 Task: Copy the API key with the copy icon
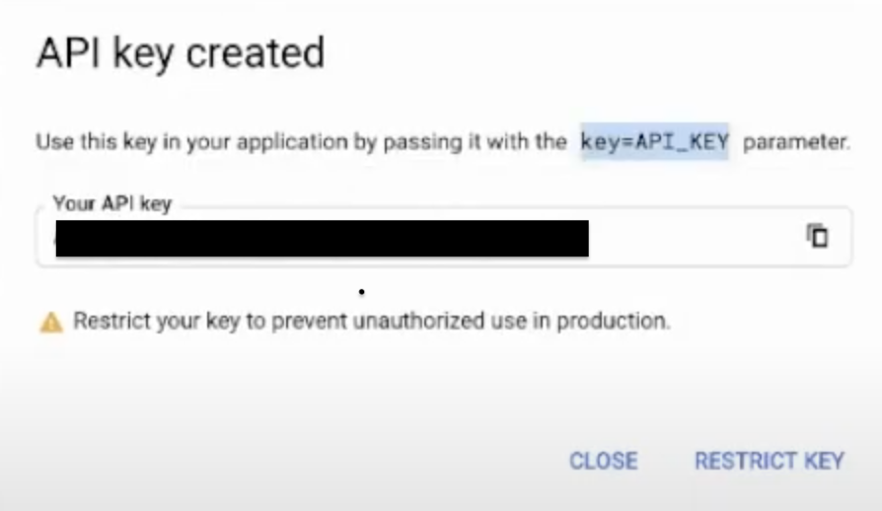817,236
